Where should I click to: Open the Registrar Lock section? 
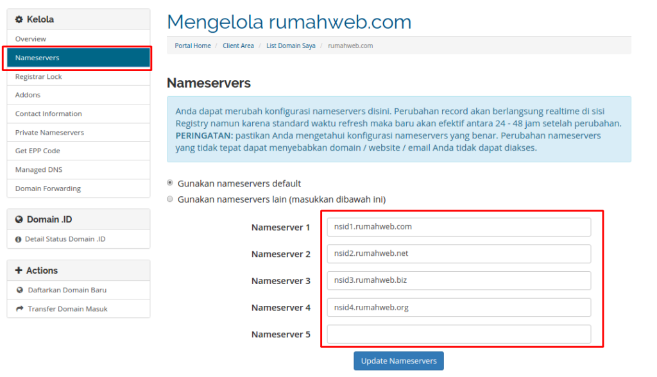pyautogui.click(x=78, y=76)
